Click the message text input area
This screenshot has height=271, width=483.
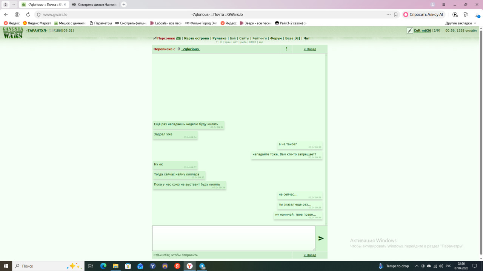(234, 238)
